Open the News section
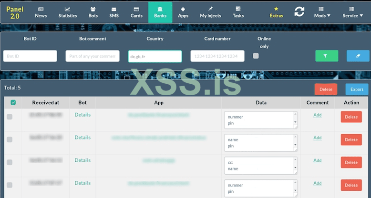371x198 pixels. pyautogui.click(x=41, y=12)
